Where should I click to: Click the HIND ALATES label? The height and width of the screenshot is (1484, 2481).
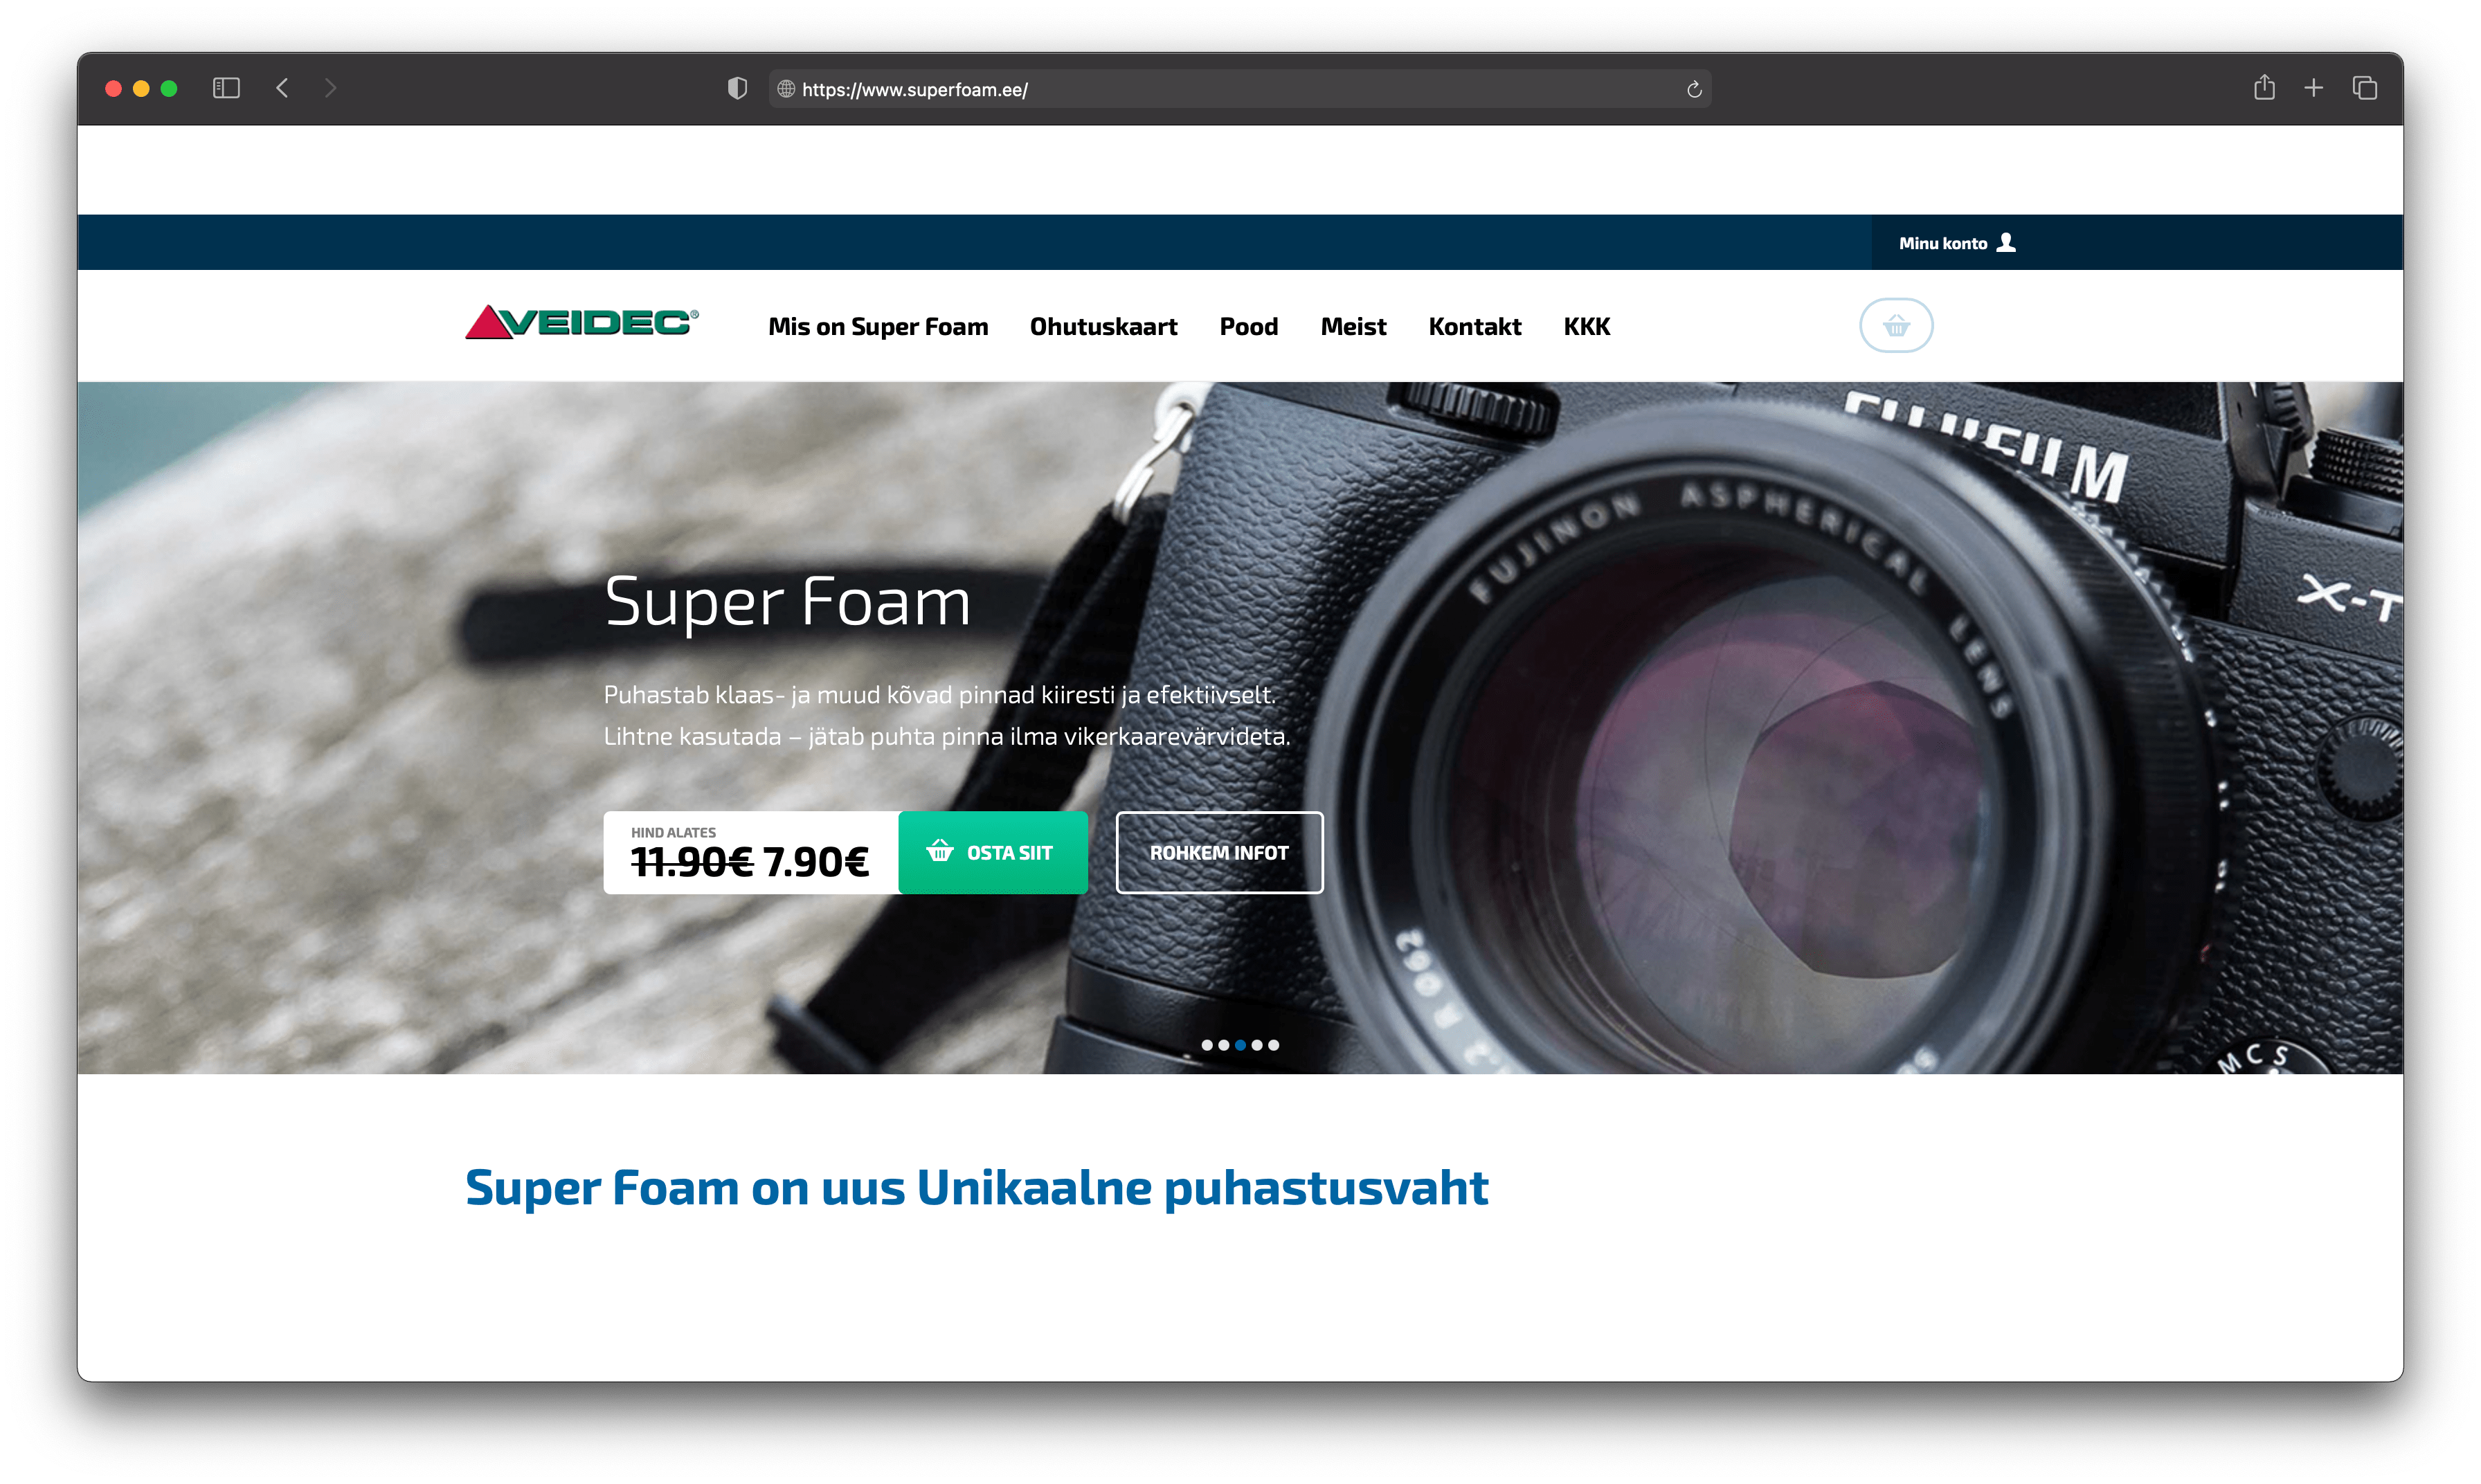673,832
